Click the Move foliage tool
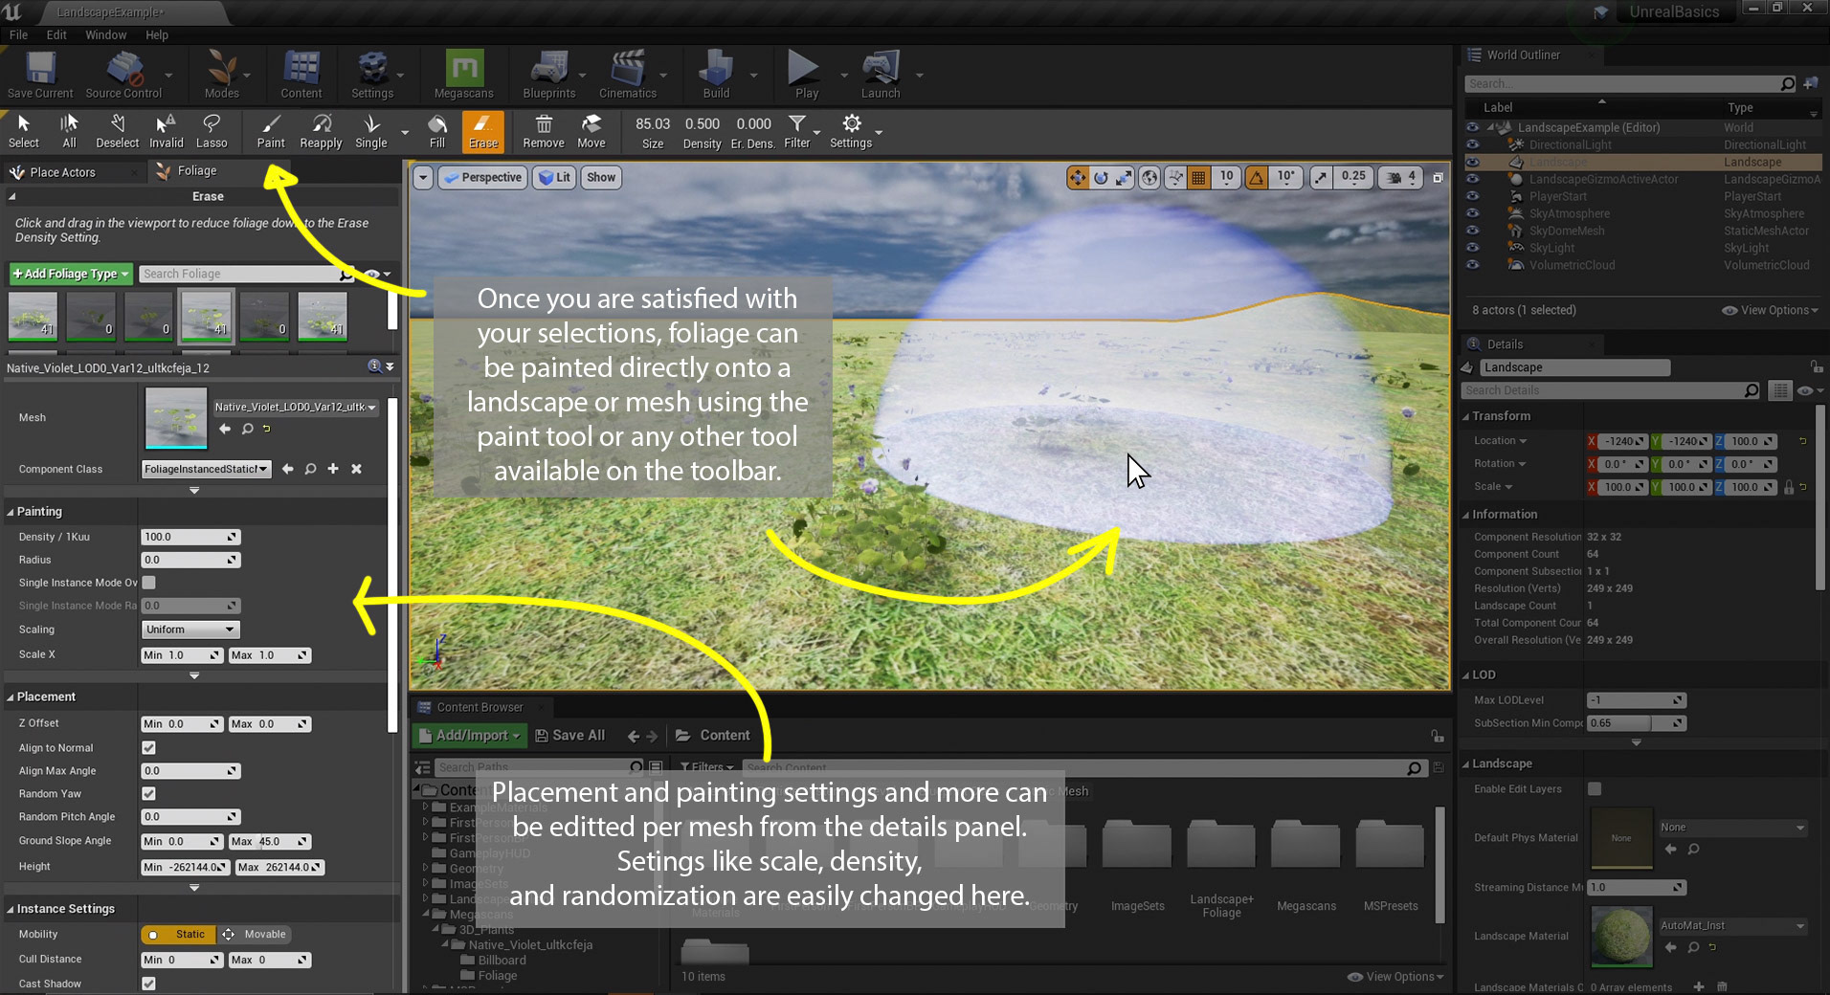 (591, 132)
